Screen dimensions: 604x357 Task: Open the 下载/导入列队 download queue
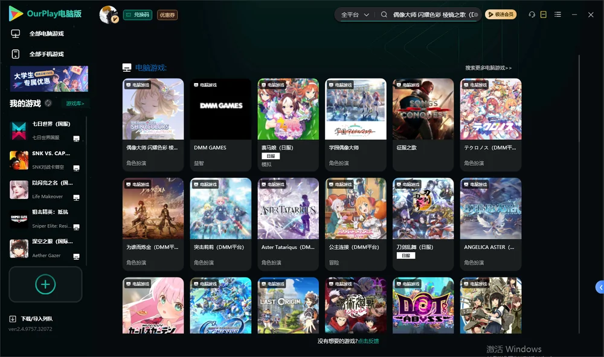31,318
